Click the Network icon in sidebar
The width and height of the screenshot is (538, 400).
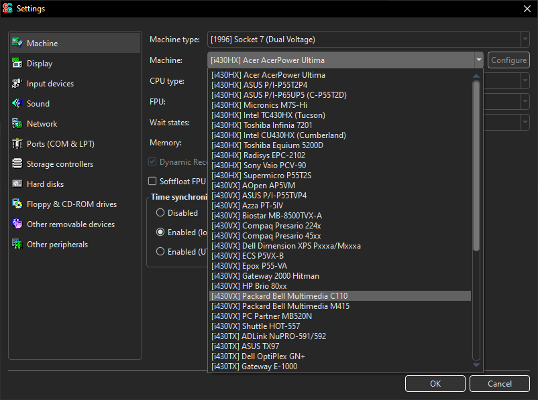pos(17,123)
